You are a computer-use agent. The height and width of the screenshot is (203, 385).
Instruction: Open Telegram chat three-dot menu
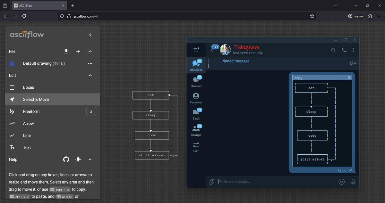point(353,50)
